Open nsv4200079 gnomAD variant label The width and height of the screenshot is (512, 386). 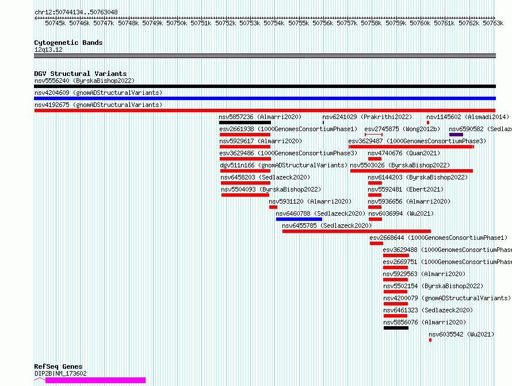click(447, 298)
